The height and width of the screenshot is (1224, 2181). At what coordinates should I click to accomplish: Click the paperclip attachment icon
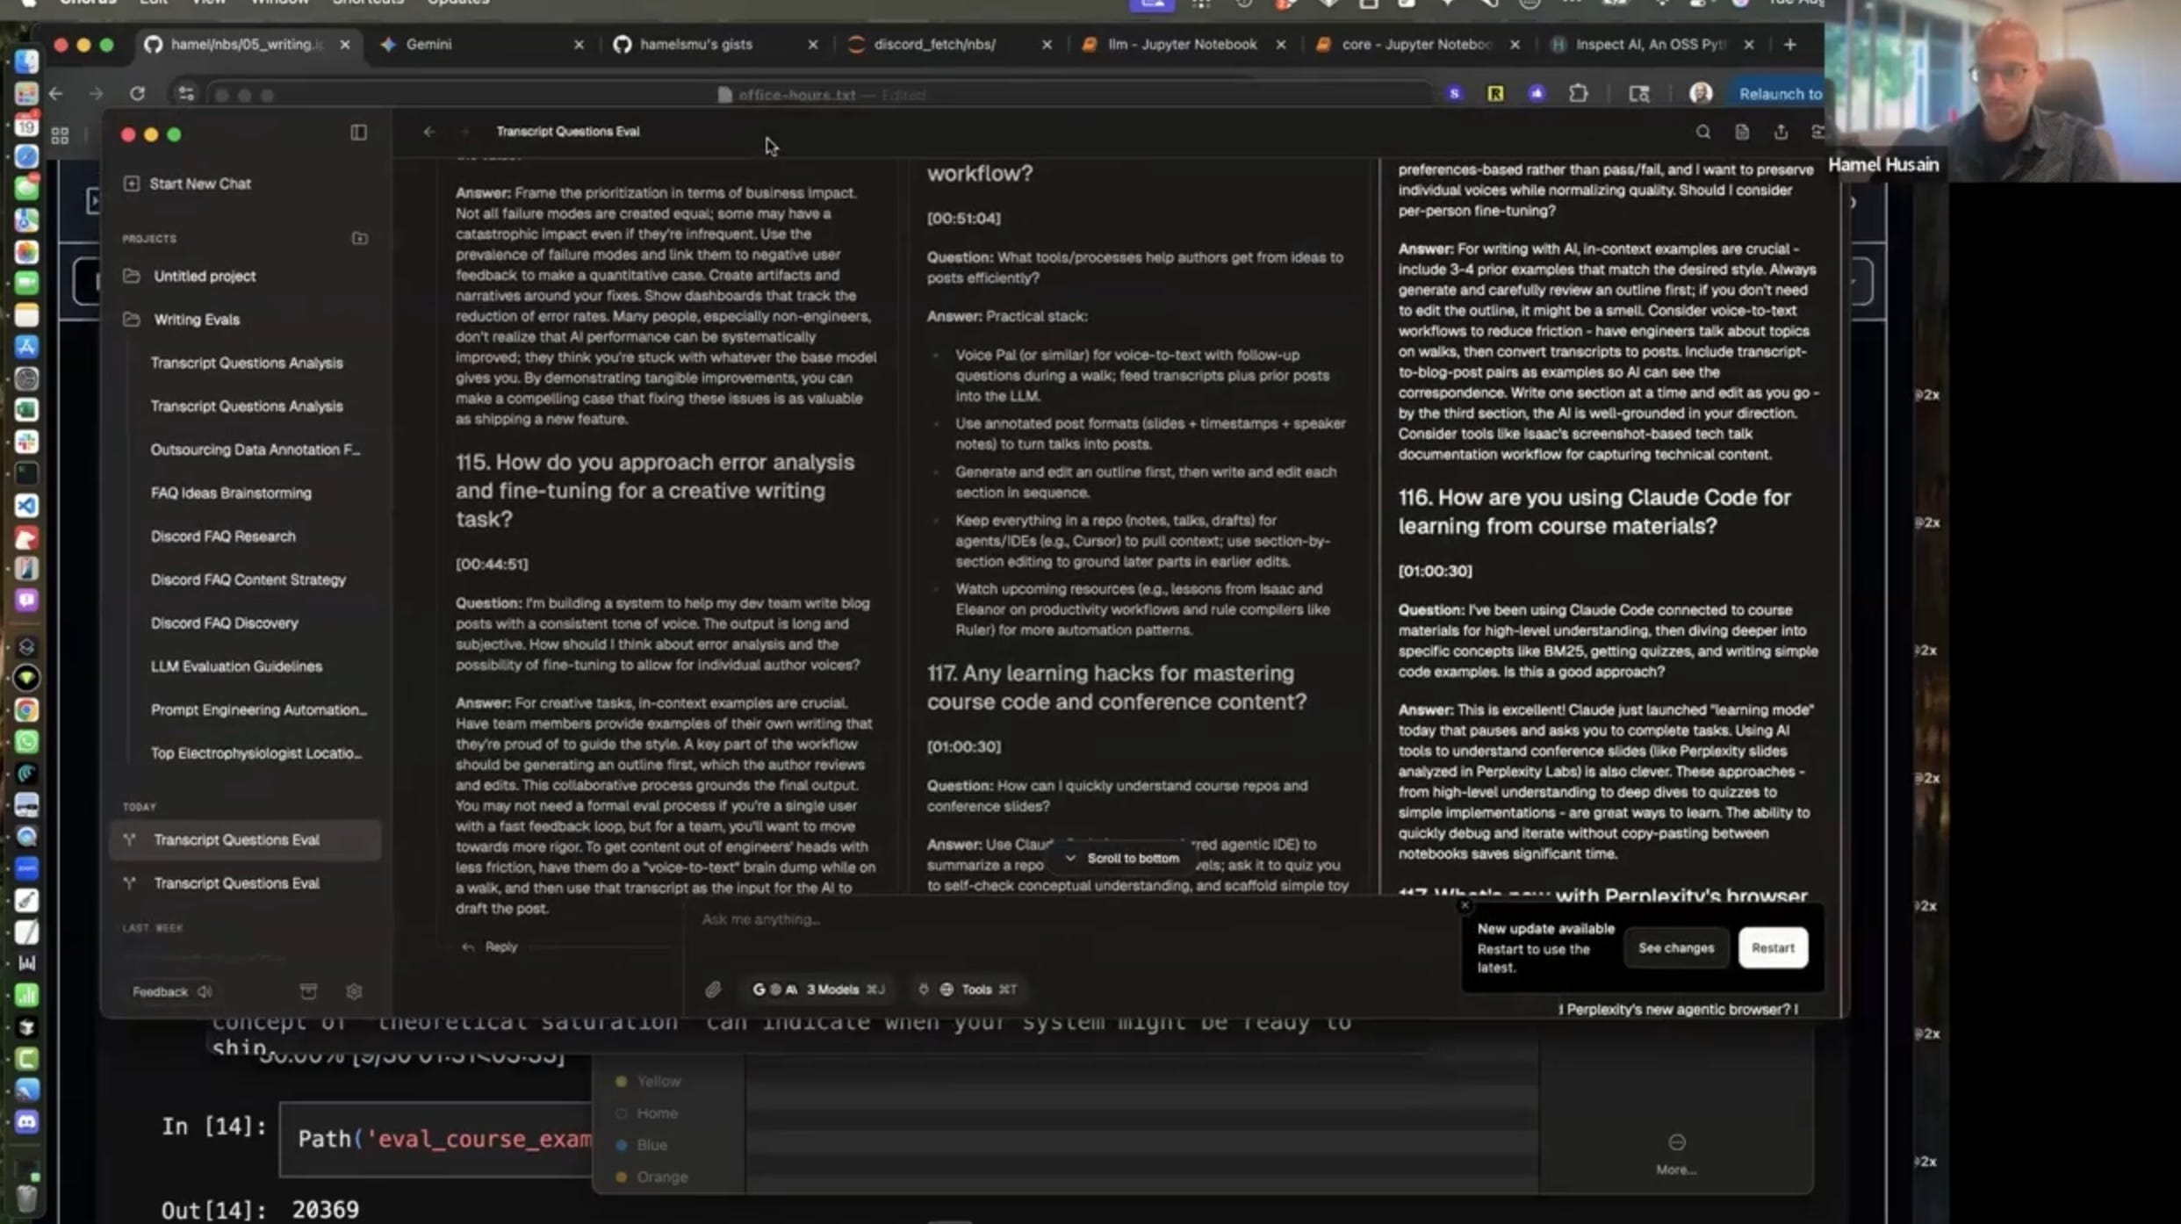point(713,990)
